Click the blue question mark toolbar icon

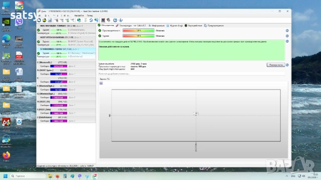click(x=115, y=20)
